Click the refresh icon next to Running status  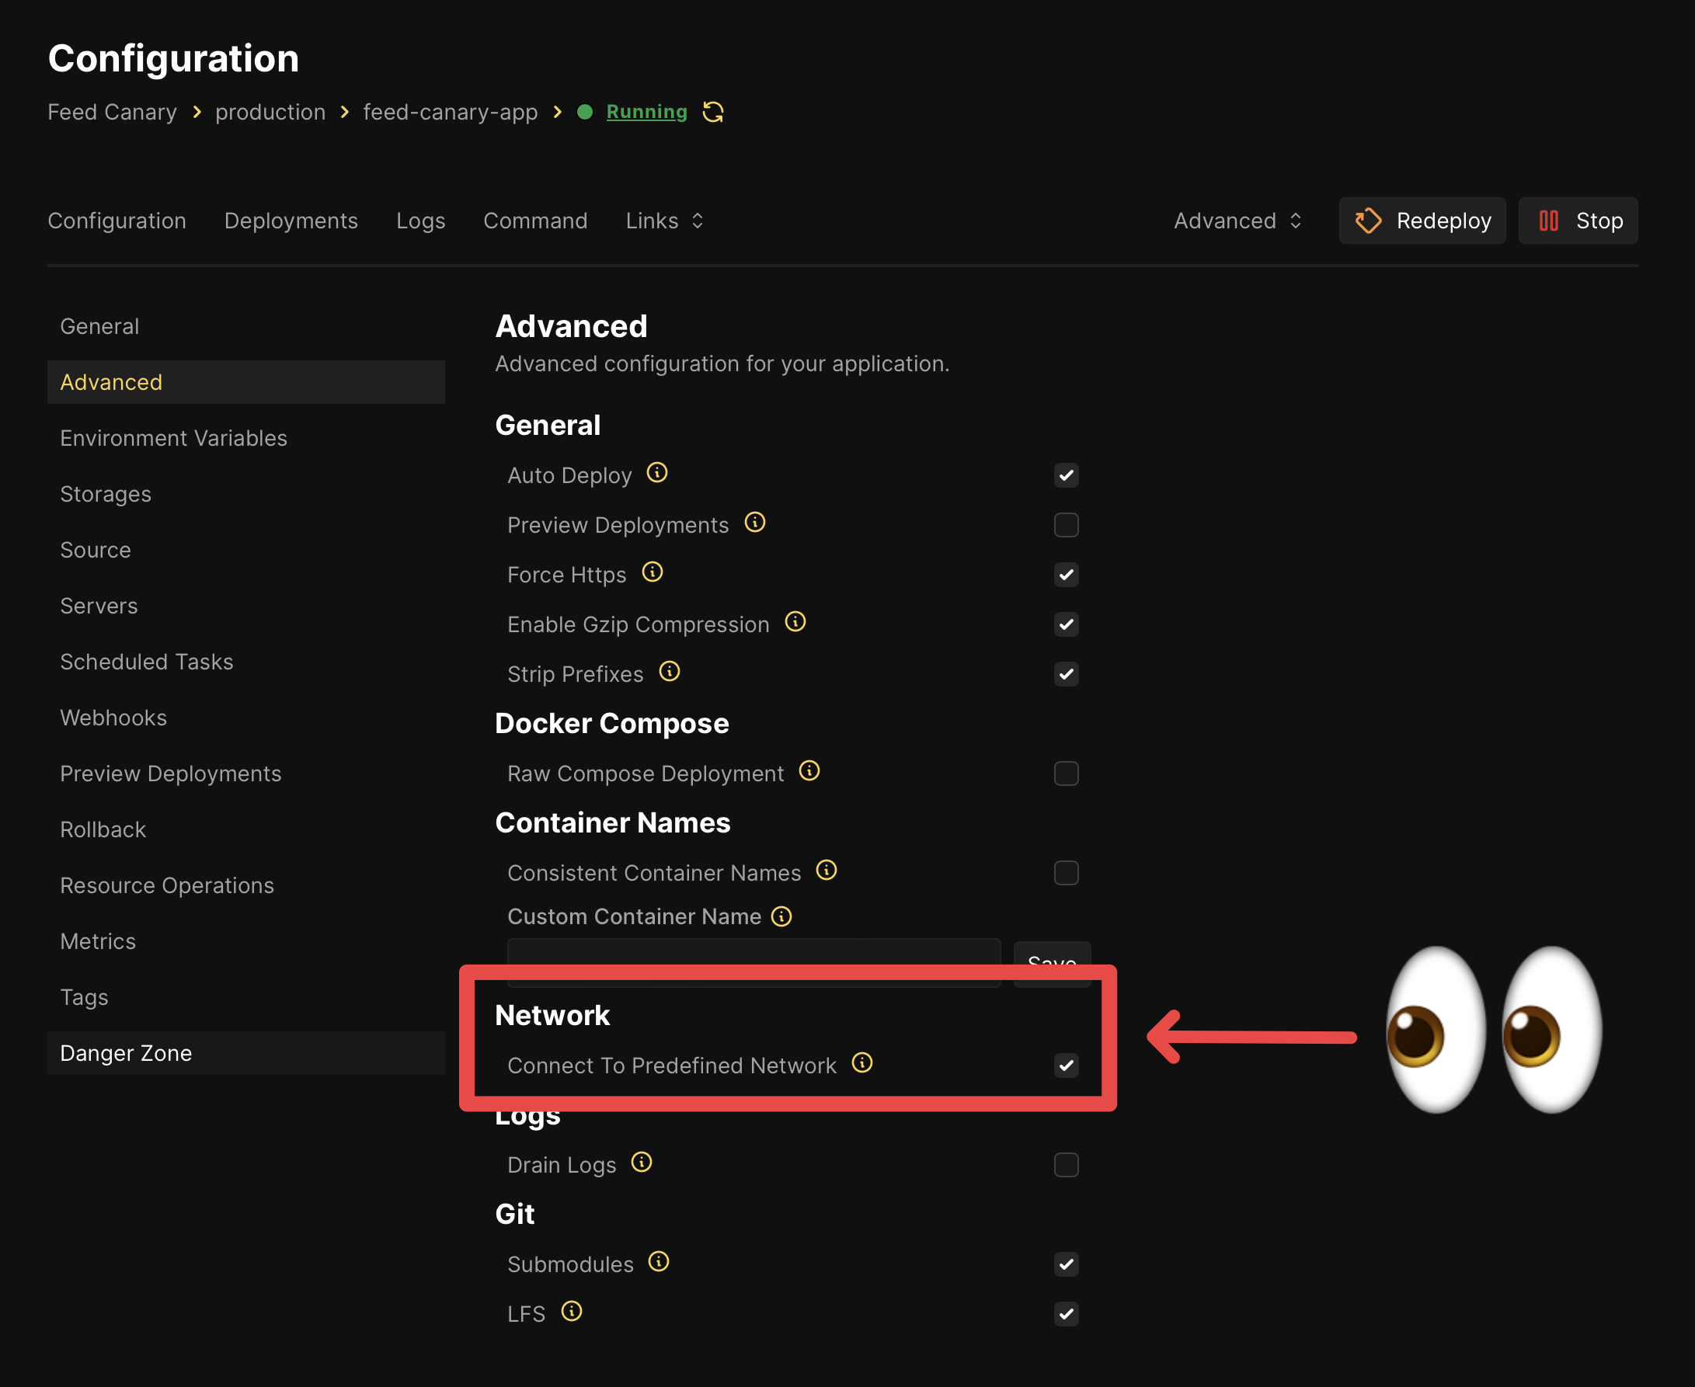713,112
